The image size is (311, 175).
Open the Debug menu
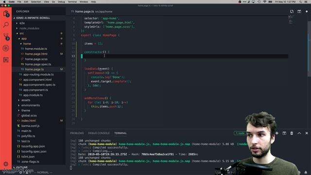61,2
